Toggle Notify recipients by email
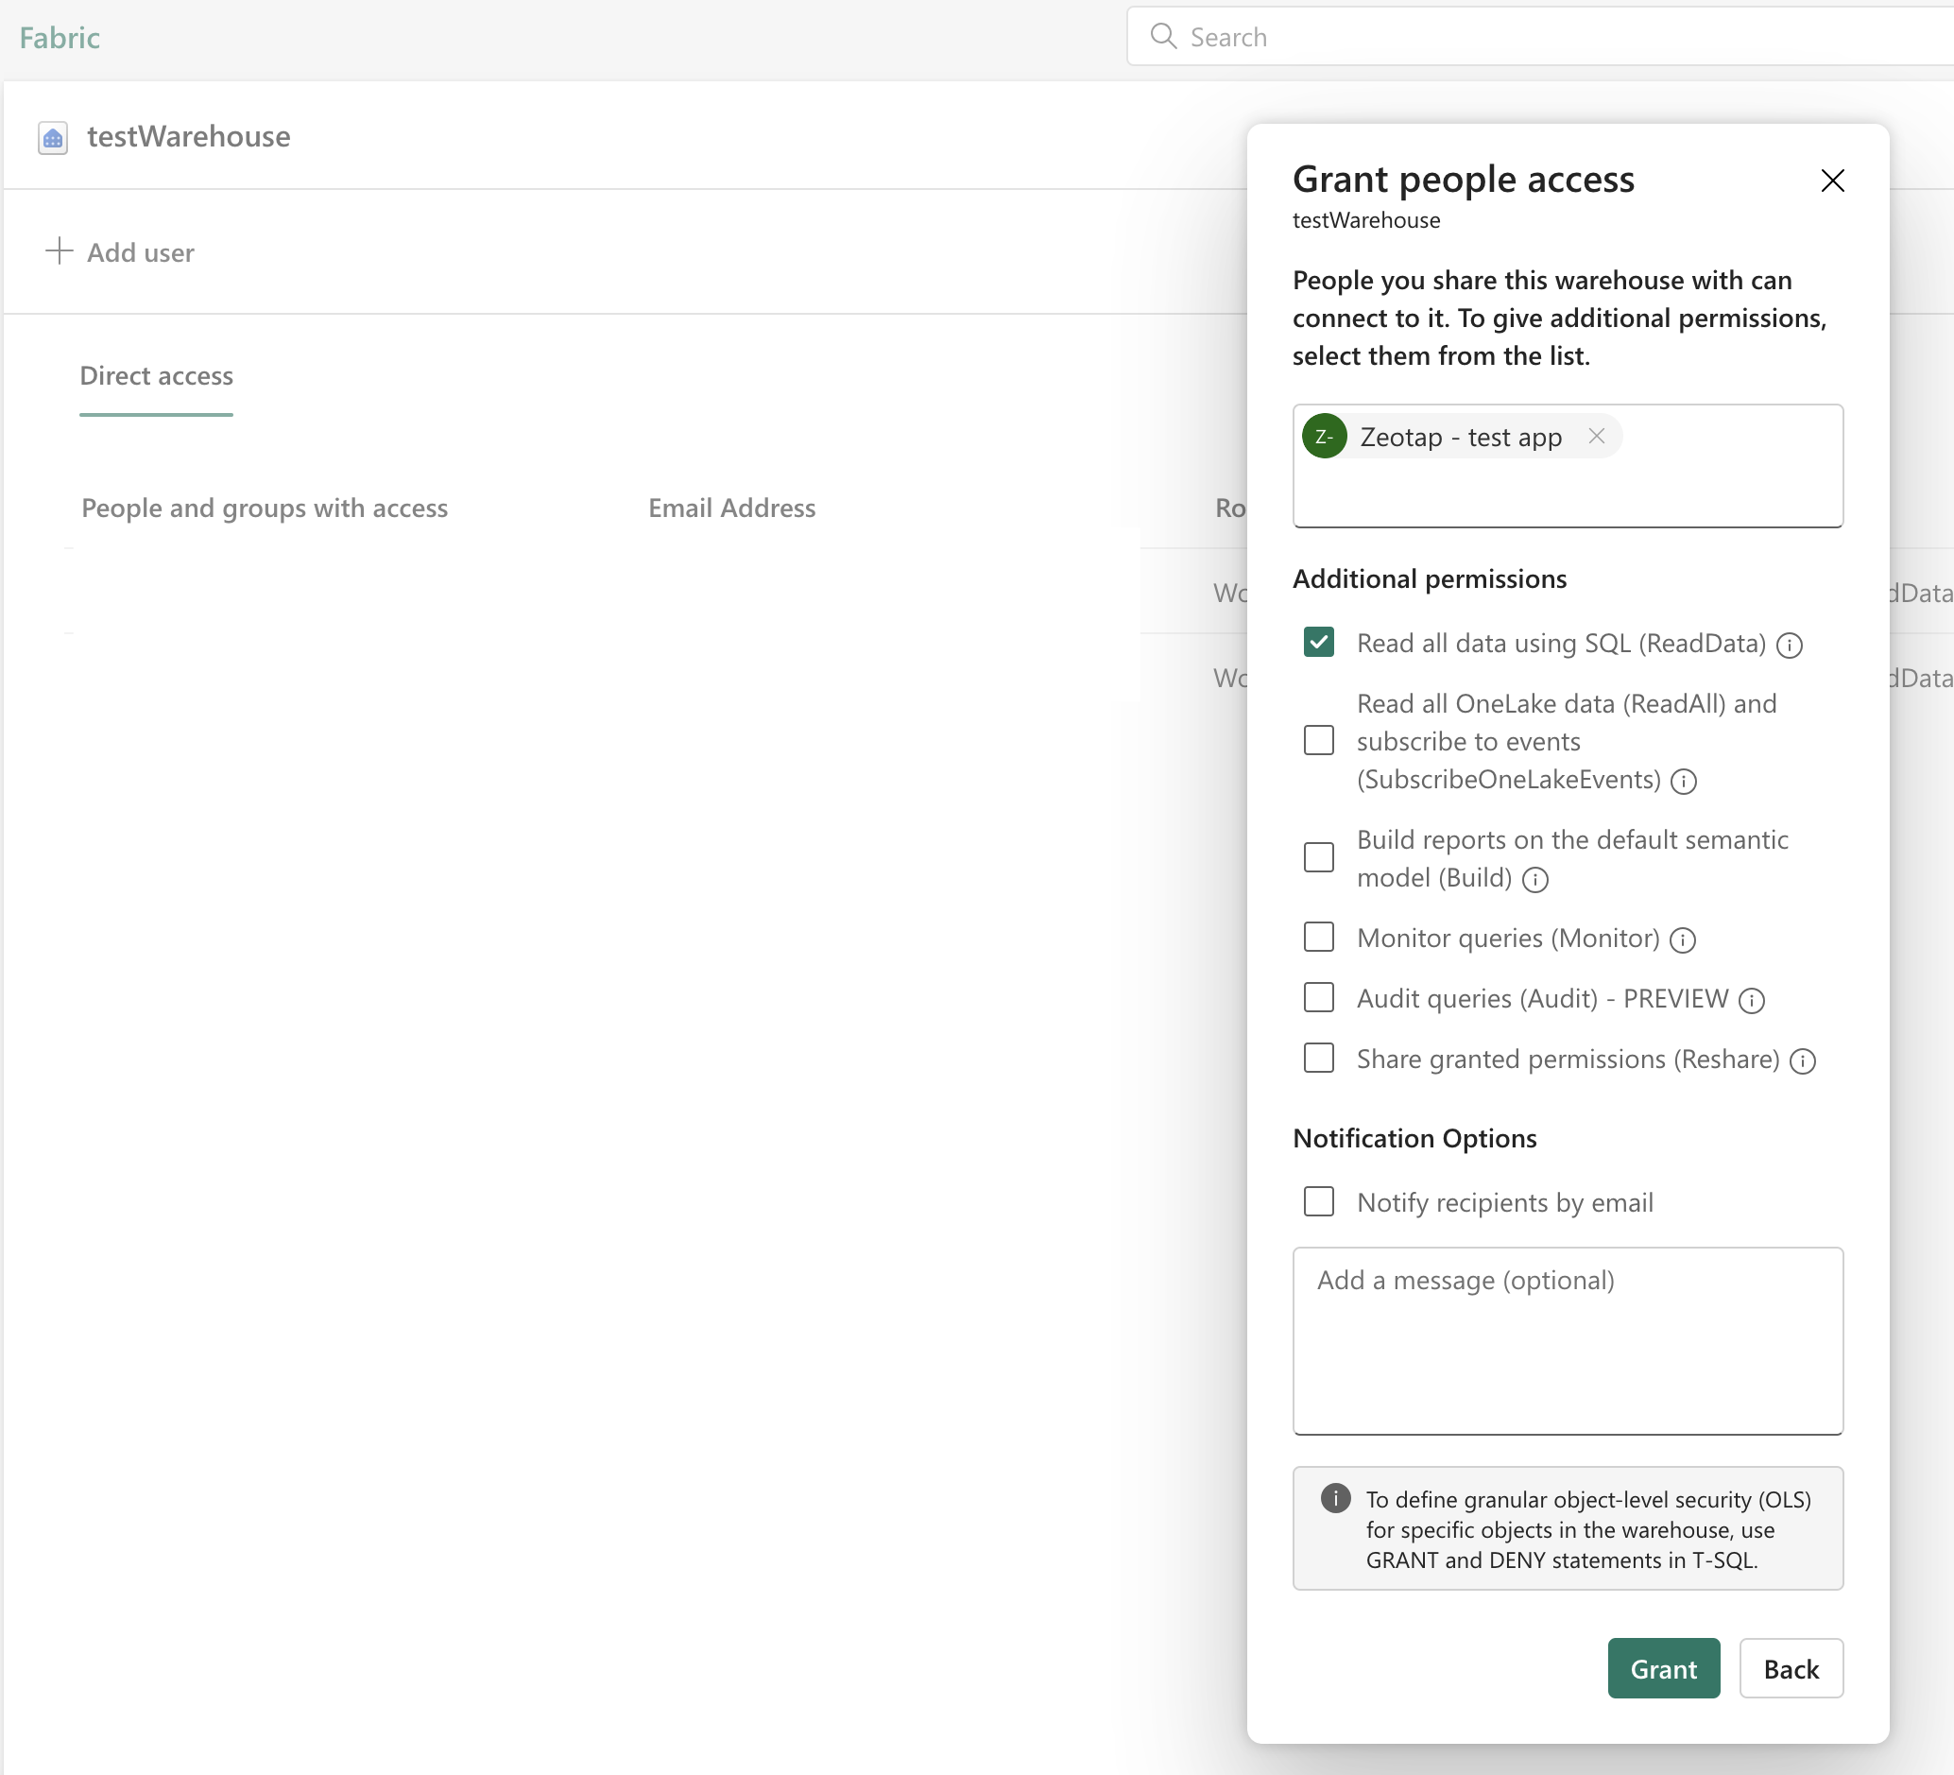Screen dimensions: 1954x1775 [1318, 1201]
